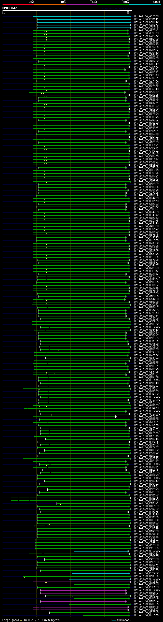Click the cyan alignment bar of UniRef100_A8IDE6
The height and width of the screenshot is (622, 163).
tap(82, 17)
